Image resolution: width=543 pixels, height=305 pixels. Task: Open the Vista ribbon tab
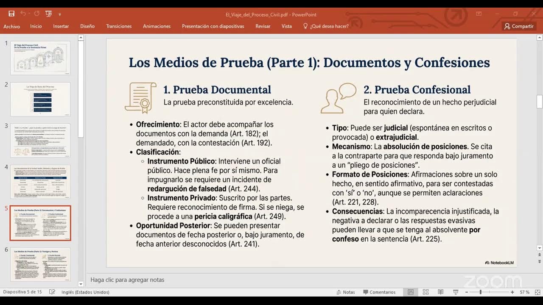tap(287, 26)
